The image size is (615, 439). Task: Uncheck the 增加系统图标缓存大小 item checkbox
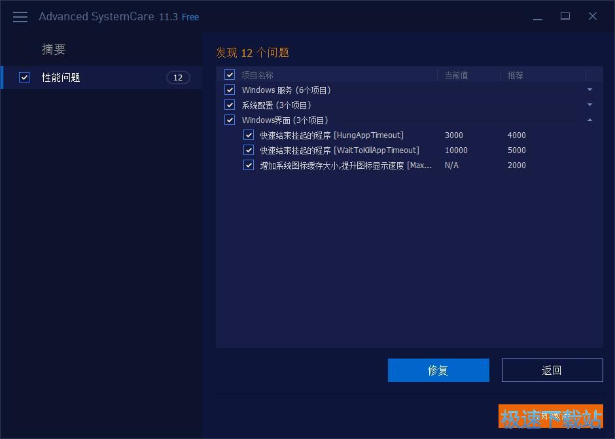pyautogui.click(x=248, y=165)
